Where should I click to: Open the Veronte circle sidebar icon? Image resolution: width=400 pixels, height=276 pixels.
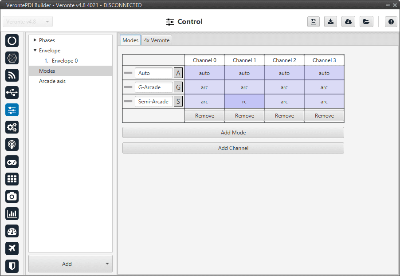coord(12,40)
